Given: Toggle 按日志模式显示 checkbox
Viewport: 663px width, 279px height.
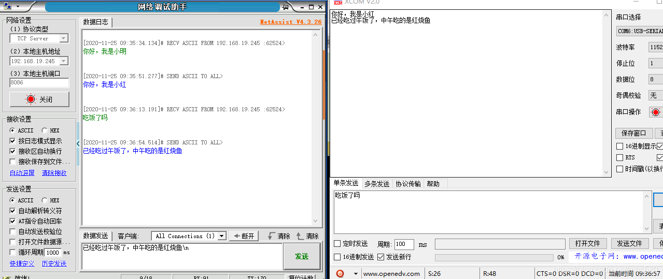Looking at the screenshot, I should pos(13,141).
